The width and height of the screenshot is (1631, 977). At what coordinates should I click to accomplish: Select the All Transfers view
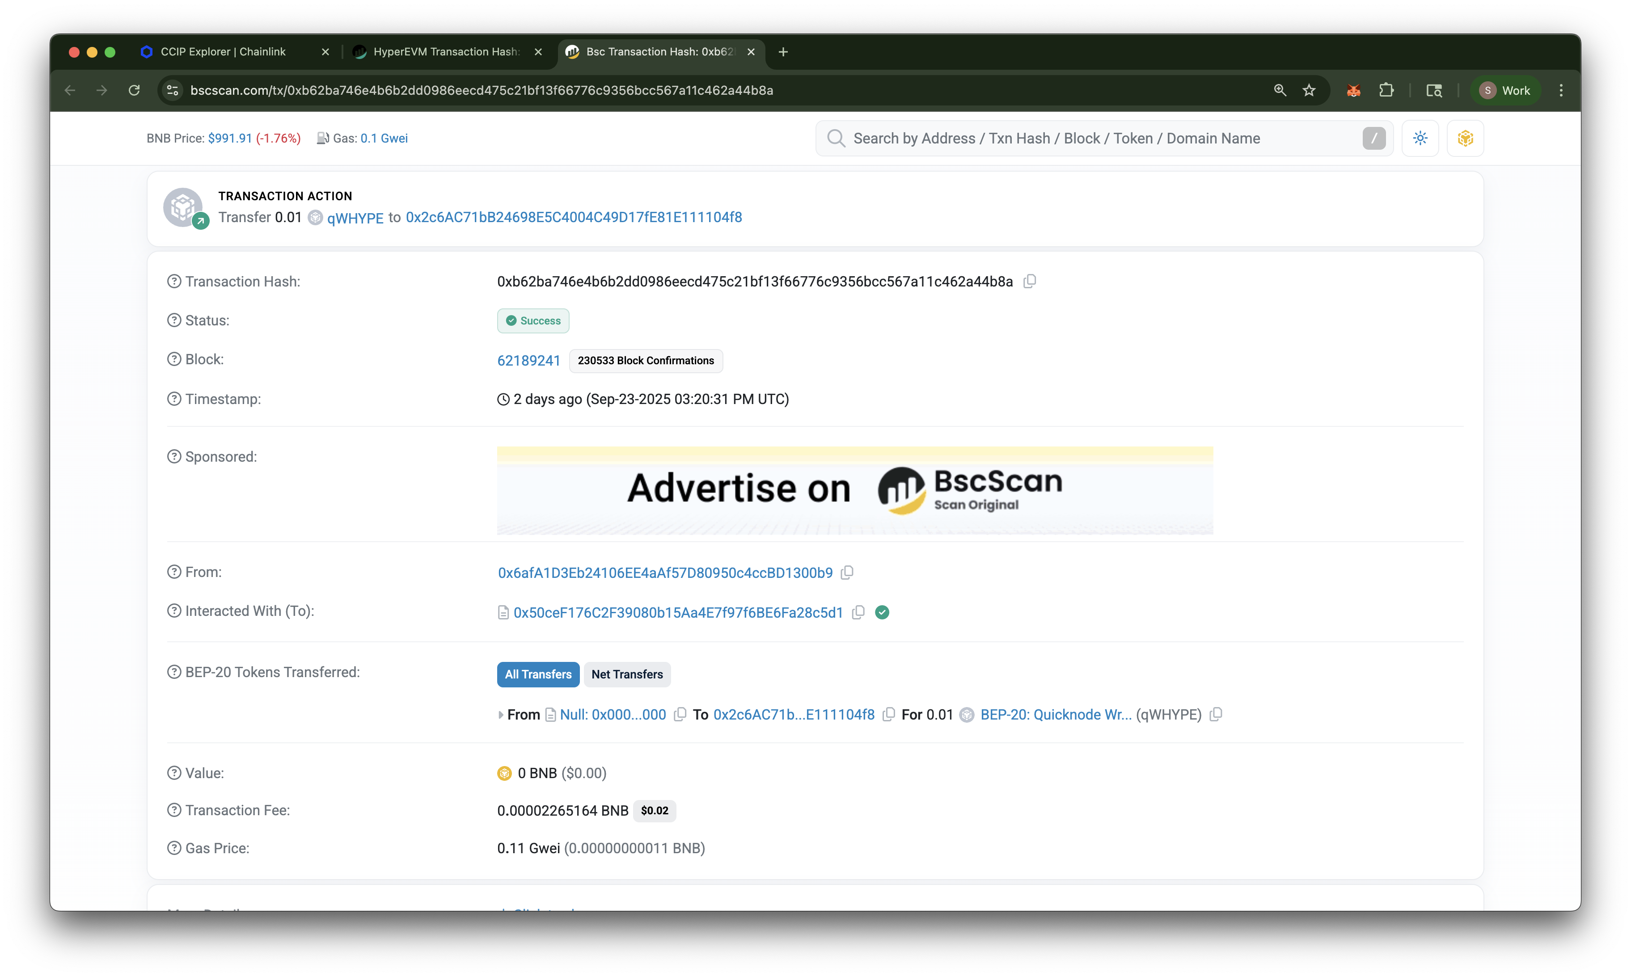[x=538, y=674]
